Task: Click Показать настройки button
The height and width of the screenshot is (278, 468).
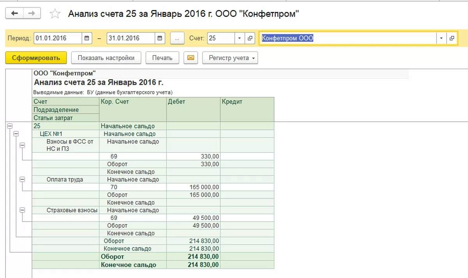Action: point(106,58)
